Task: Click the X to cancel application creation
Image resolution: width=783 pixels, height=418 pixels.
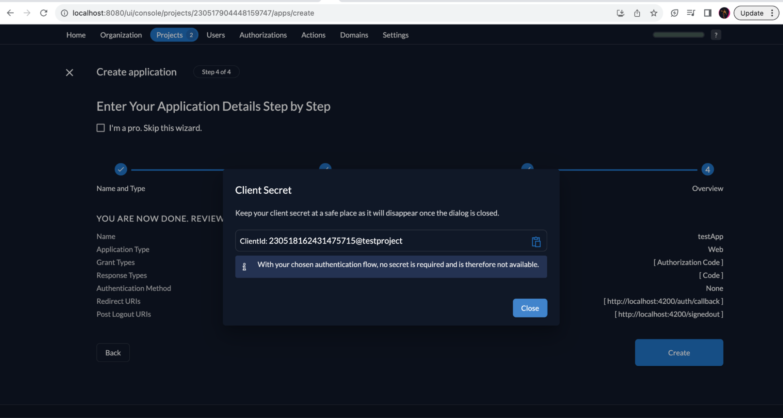Action: click(69, 72)
